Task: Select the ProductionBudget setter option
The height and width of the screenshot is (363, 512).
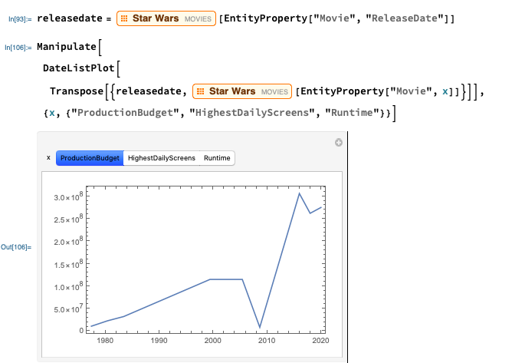Action: 90,158
